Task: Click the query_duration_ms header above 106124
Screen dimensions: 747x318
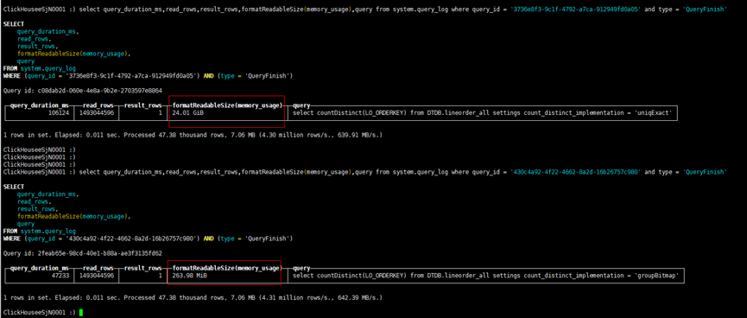Action: (40, 105)
